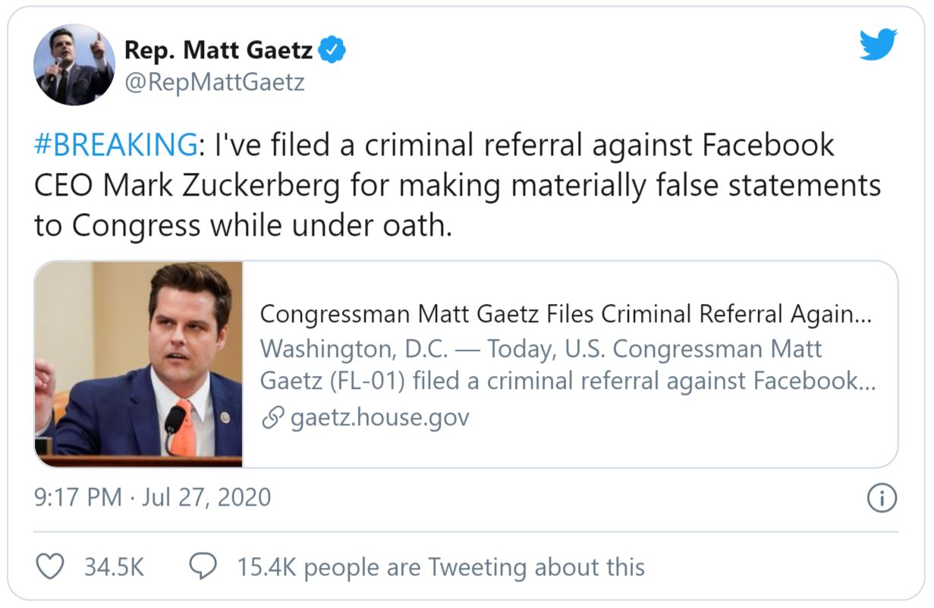Click the blue verified badge

332,50
